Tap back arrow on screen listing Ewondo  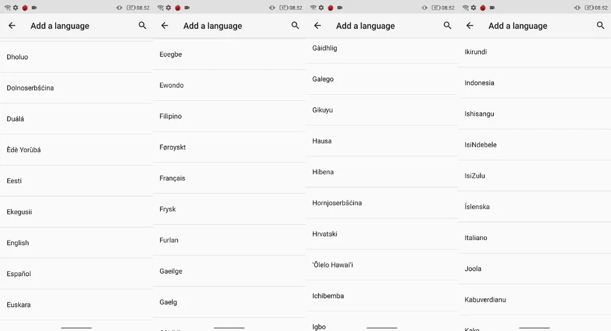(x=165, y=26)
